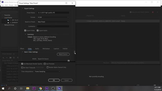Click 'Not currently encoding' status text
This screenshot has width=162, height=91.
(x=96, y=77)
